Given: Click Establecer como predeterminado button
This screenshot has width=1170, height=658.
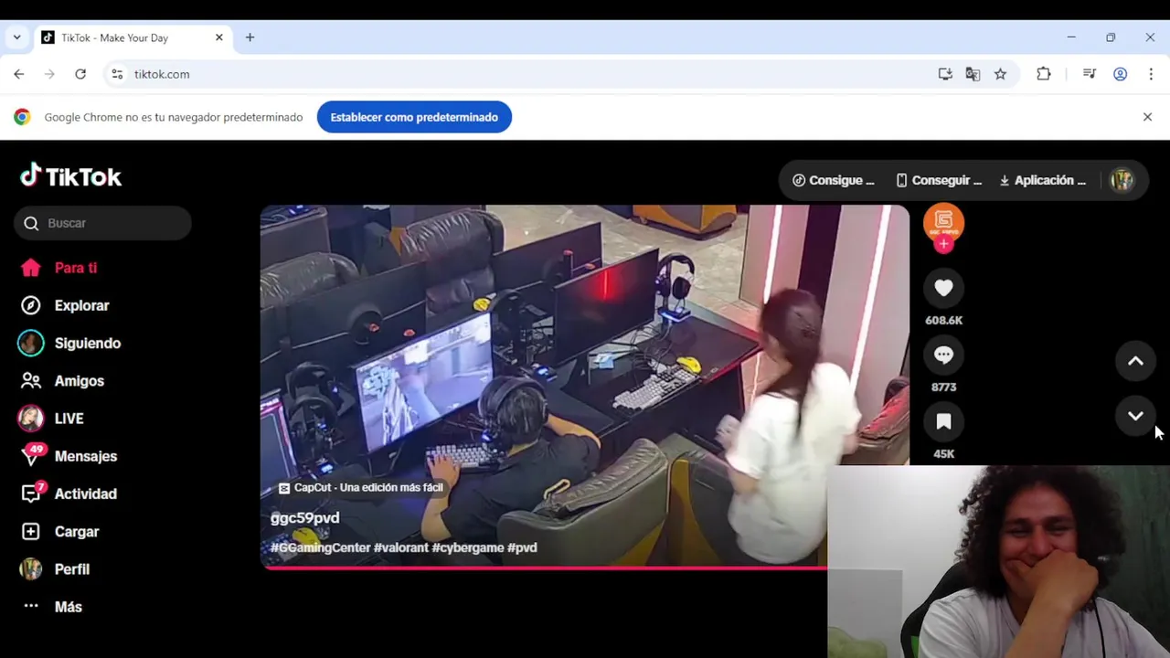Looking at the screenshot, I should coord(414,117).
